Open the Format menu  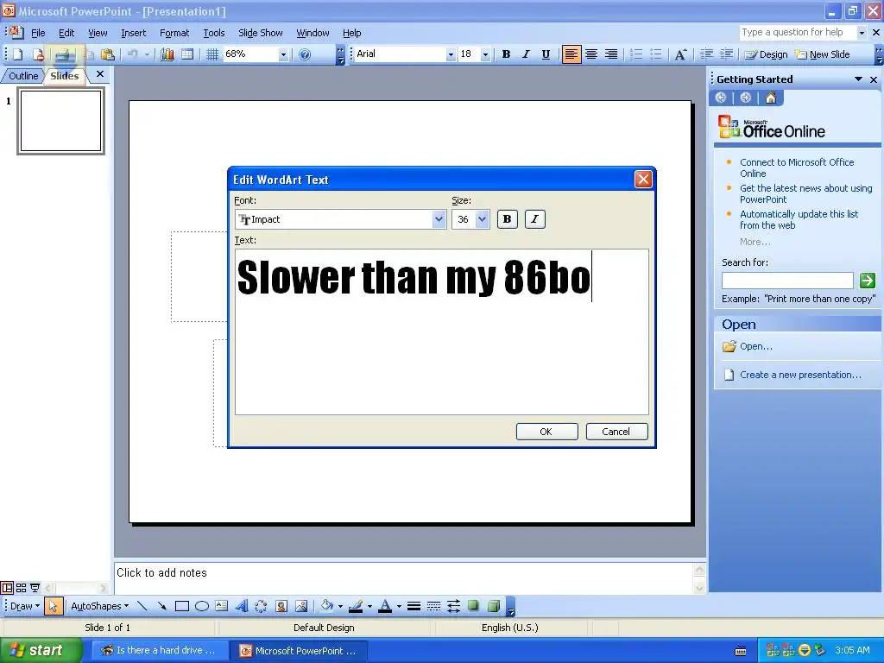pyautogui.click(x=174, y=34)
